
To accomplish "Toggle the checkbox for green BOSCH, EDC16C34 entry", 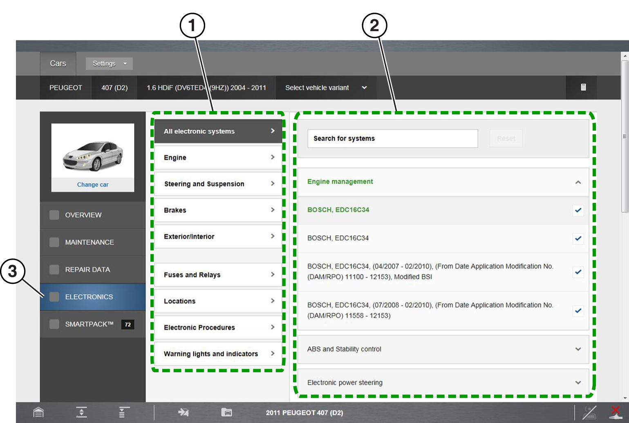I will pyautogui.click(x=578, y=210).
